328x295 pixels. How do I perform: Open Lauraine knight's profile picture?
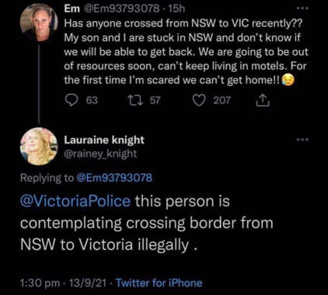[x=39, y=146]
